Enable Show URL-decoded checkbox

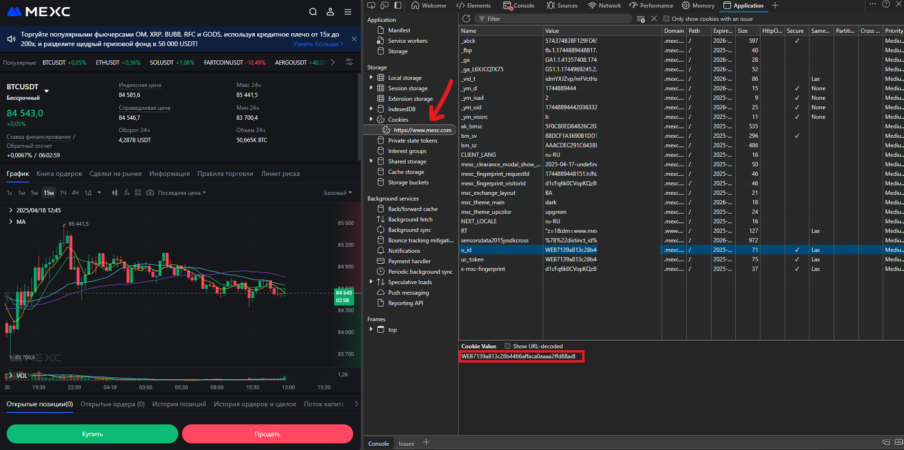(x=508, y=346)
